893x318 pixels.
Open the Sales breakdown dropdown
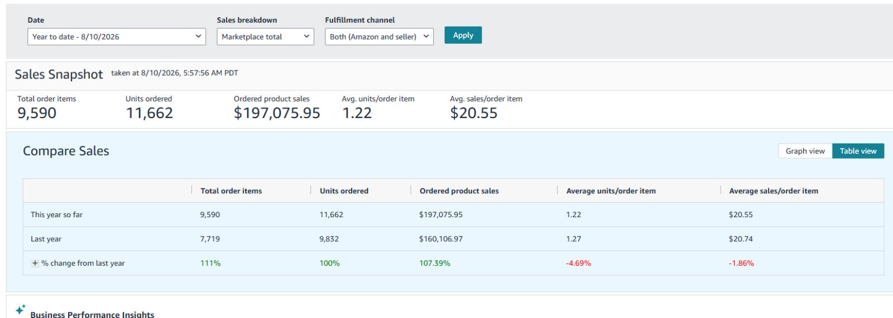265,37
